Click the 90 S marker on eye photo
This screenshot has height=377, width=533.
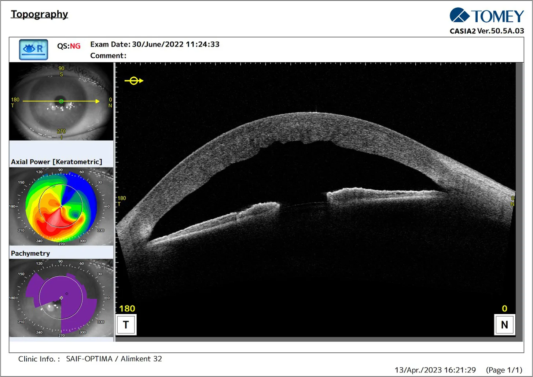click(x=61, y=71)
